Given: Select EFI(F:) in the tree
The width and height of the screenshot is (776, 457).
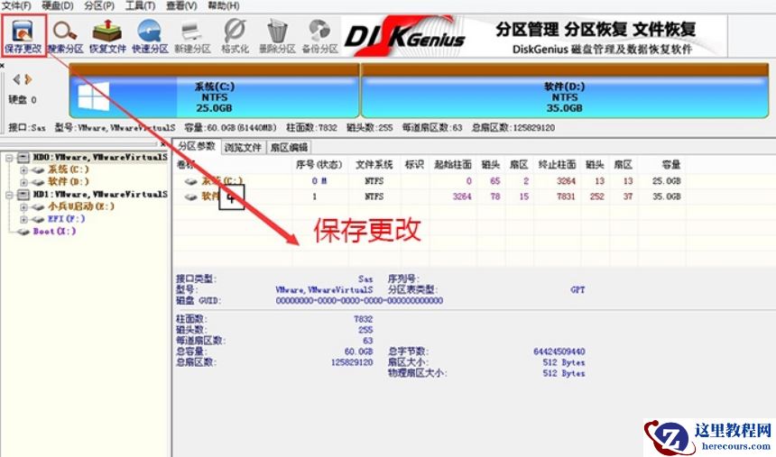Looking at the screenshot, I should tap(66, 219).
